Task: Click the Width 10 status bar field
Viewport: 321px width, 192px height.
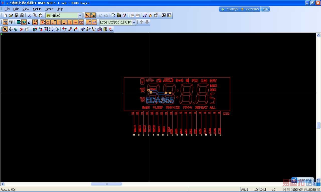Action: [249, 189]
